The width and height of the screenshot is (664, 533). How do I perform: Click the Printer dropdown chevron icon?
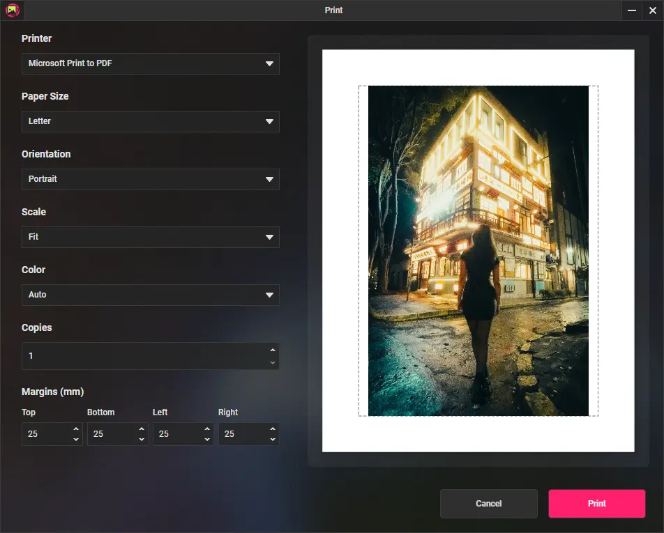point(270,63)
